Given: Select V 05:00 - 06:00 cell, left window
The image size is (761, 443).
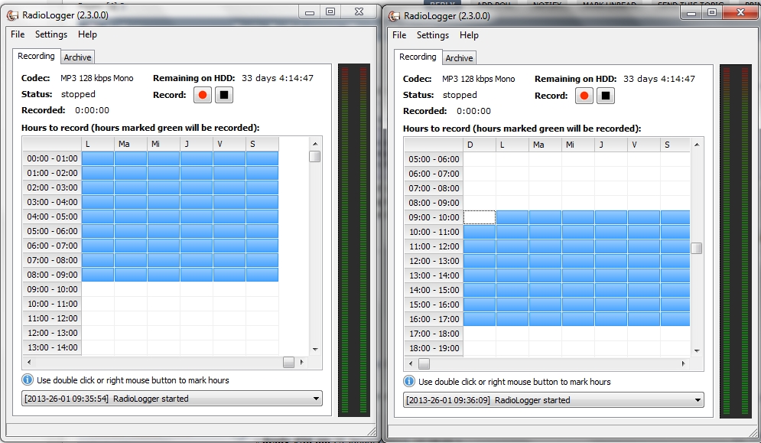Looking at the screenshot, I should 229,231.
